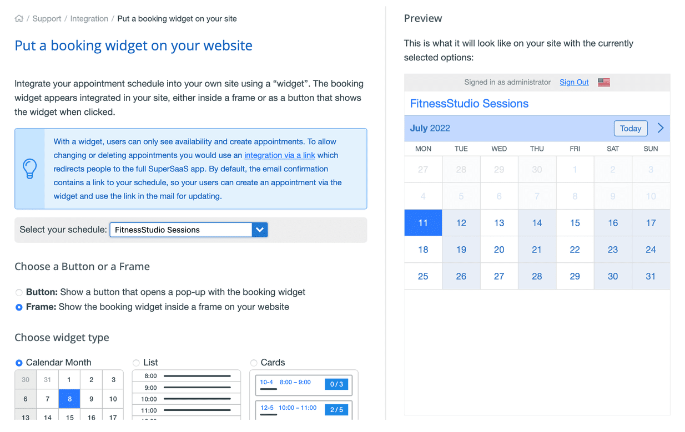Click the home icon in the breadcrumb
Screen dimensions: 685x432
(19, 18)
